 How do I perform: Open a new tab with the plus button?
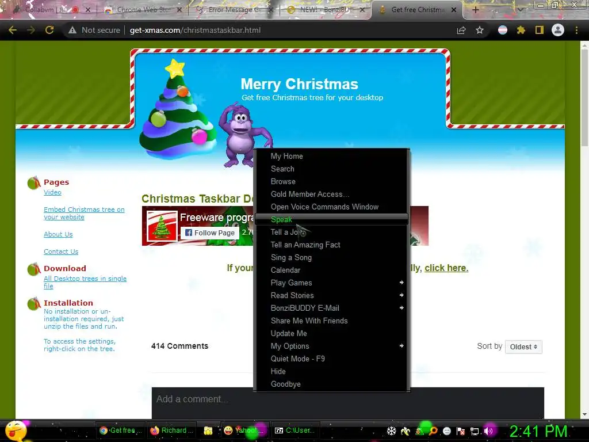tap(475, 10)
